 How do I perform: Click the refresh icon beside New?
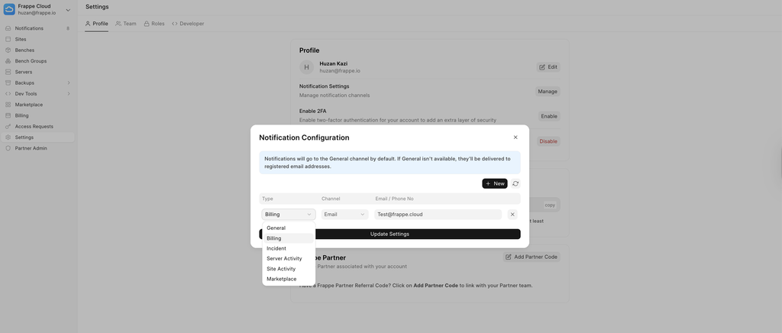(x=515, y=183)
